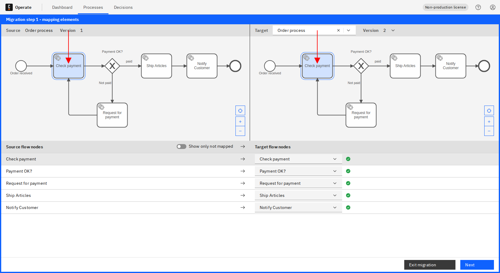Open the Notify Customer target dropdown
This screenshot has height=273, width=500.
335,207
